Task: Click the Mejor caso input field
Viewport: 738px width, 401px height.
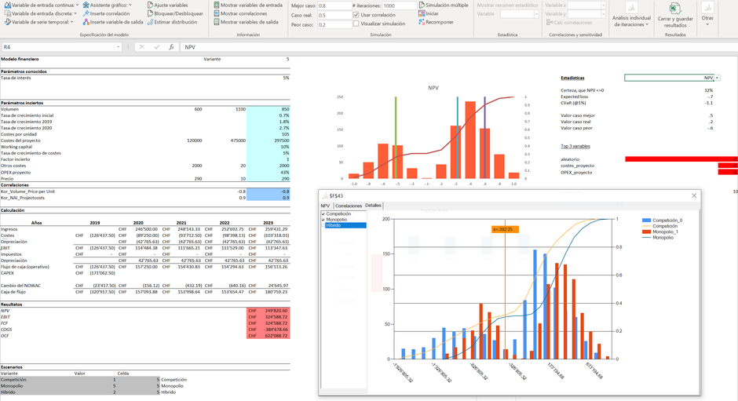Action: click(334, 5)
